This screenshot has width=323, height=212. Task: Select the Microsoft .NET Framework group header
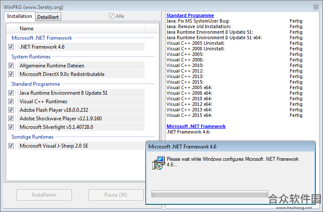pyautogui.click(x=42, y=38)
